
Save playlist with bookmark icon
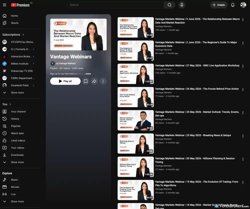click(x=85, y=81)
